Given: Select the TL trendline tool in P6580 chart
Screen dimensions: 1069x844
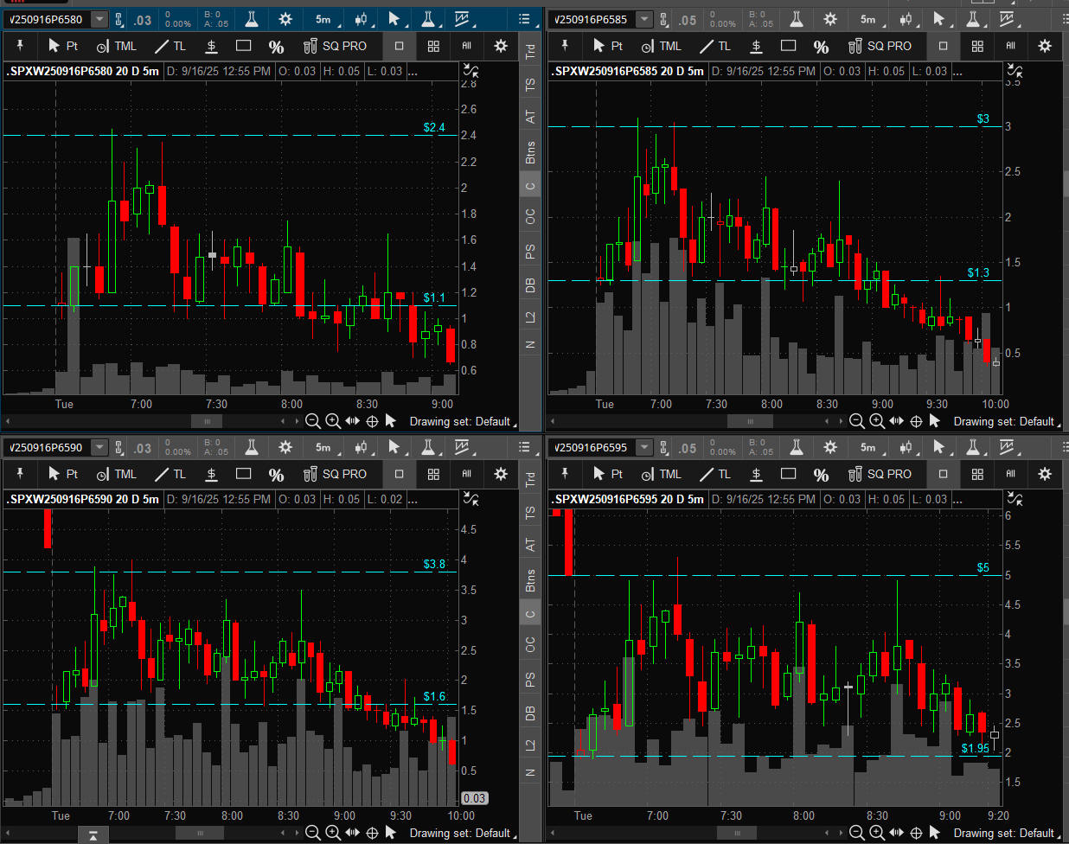Looking at the screenshot, I should click(x=170, y=46).
